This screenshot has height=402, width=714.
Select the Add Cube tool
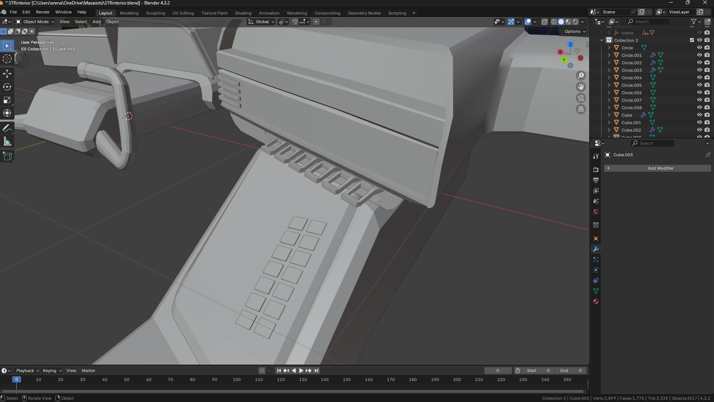click(7, 156)
